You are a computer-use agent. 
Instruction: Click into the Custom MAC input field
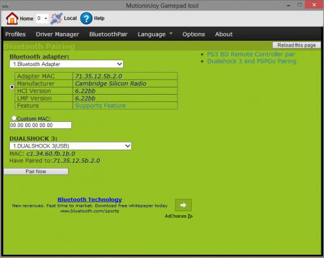(40, 125)
